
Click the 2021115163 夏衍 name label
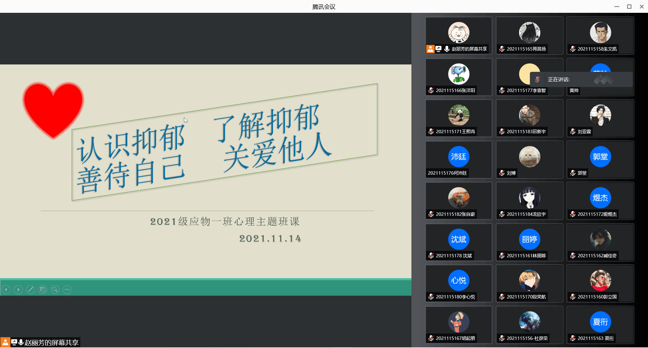click(x=595, y=338)
